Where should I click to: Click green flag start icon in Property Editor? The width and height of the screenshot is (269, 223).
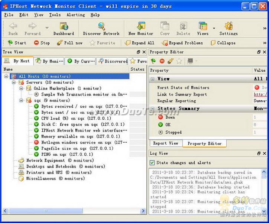[x=153, y=61]
